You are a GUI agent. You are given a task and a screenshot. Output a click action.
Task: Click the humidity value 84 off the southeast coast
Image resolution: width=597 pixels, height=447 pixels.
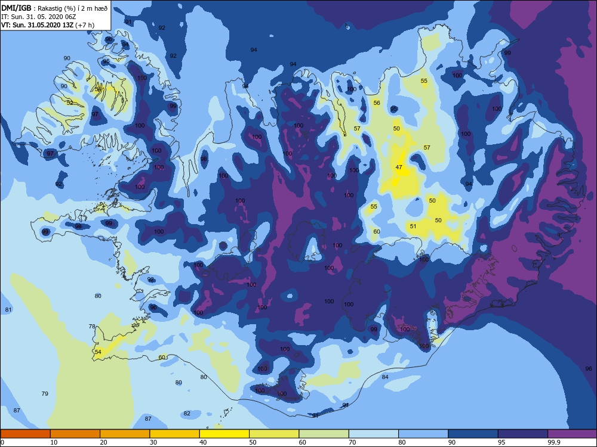coord(385,377)
